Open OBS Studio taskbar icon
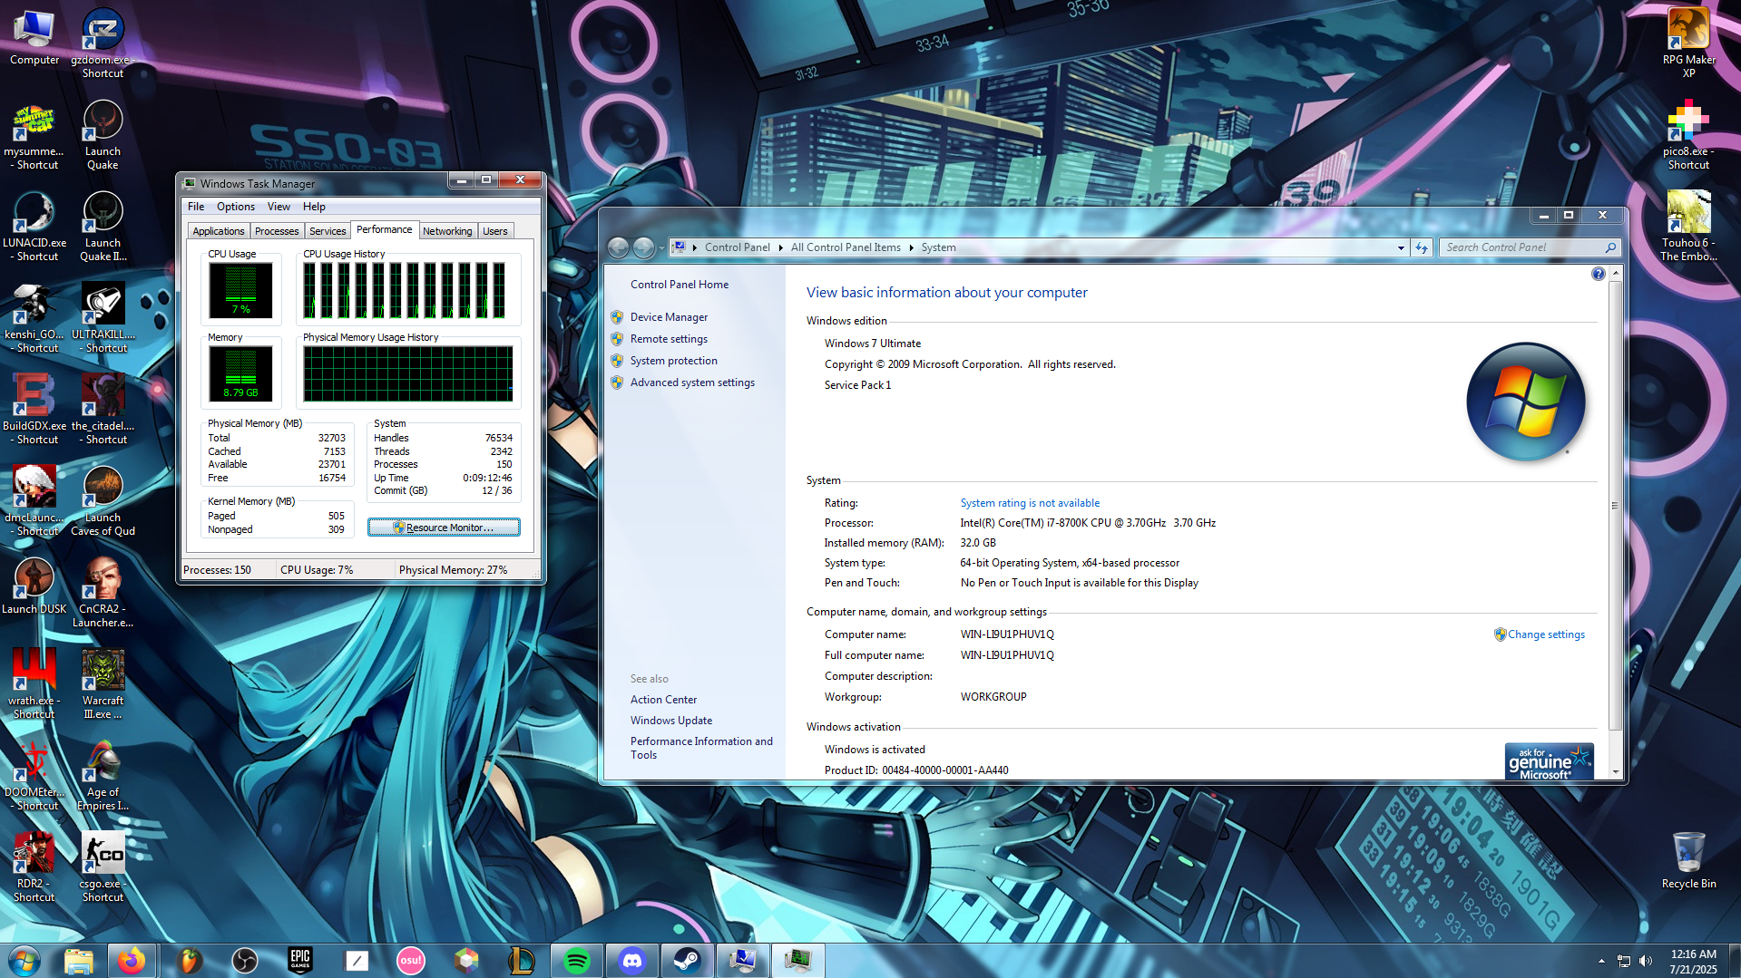 click(x=245, y=960)
